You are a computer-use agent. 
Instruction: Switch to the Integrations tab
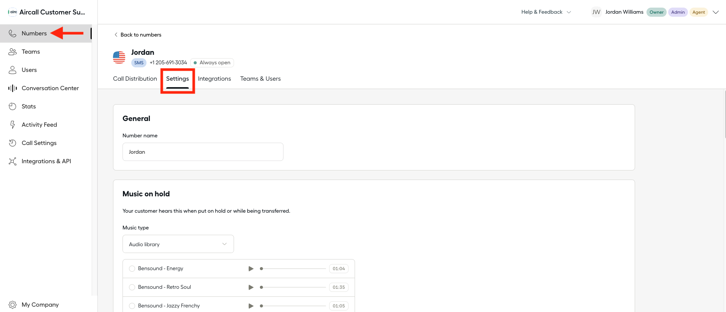point(215,79)
